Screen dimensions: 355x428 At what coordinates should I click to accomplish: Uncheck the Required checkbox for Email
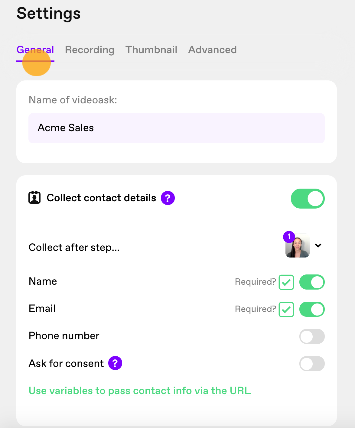pyautogui.click(x=286, y=310)
